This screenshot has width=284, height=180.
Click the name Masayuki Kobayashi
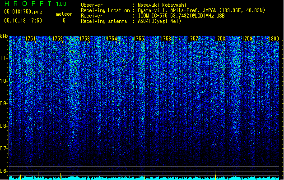162,5
